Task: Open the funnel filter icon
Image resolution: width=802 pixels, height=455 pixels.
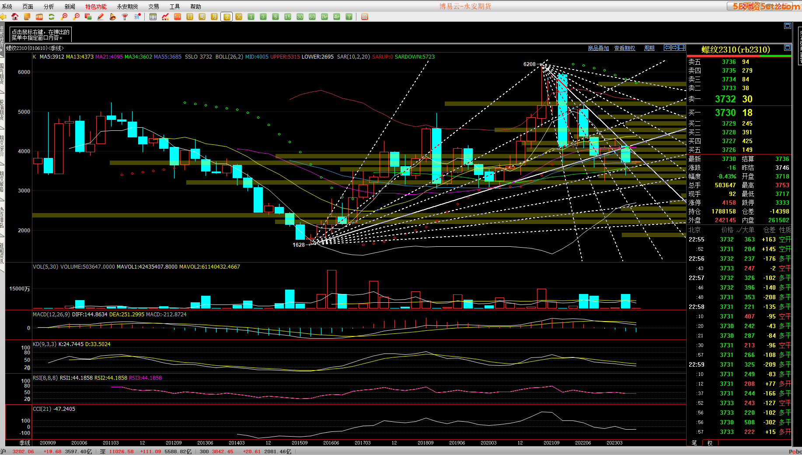Action: [125, 17]
